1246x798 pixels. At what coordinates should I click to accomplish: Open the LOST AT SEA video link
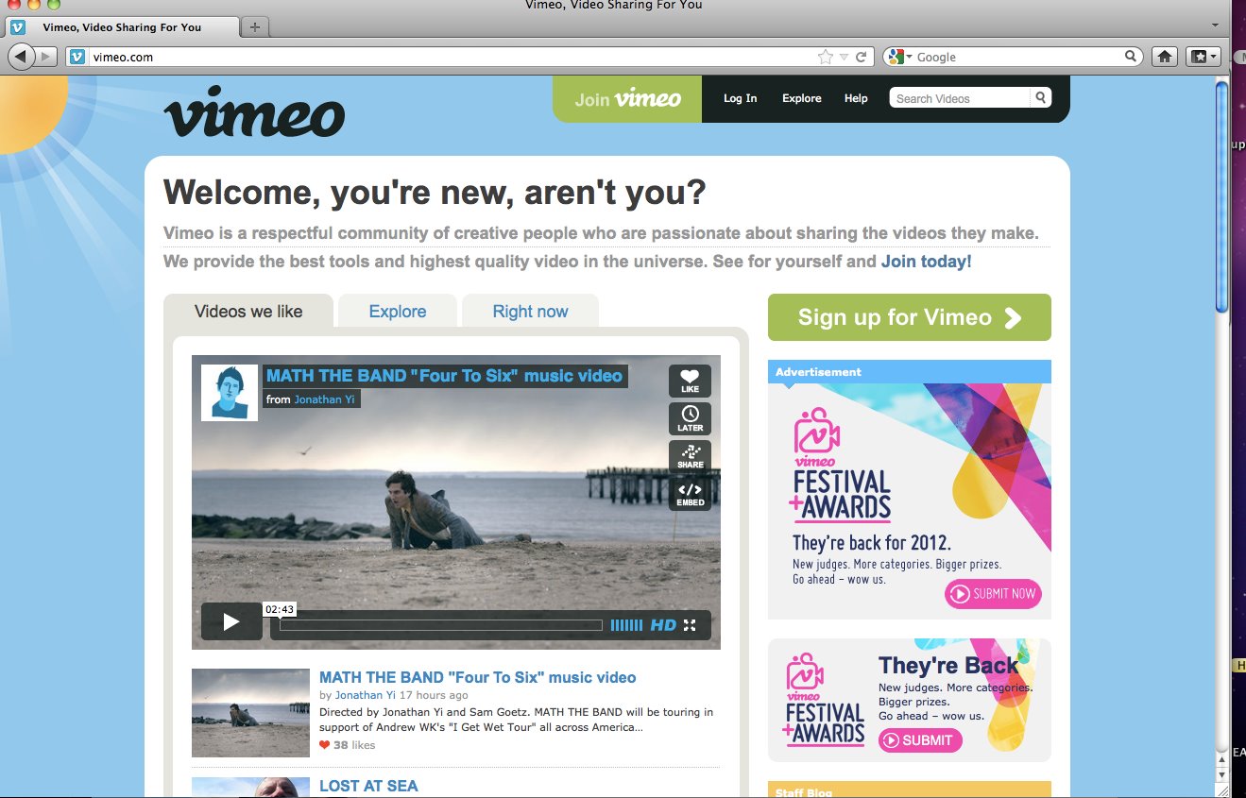pyautogui.click(x=368, y=786)
